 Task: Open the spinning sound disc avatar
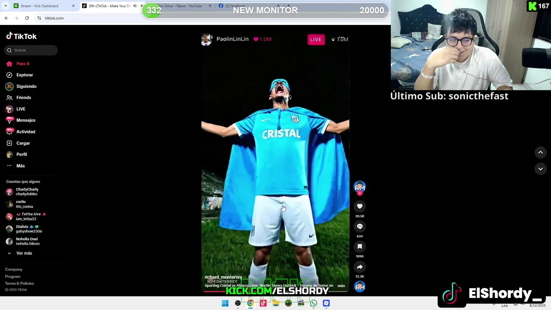pos(359,286)
